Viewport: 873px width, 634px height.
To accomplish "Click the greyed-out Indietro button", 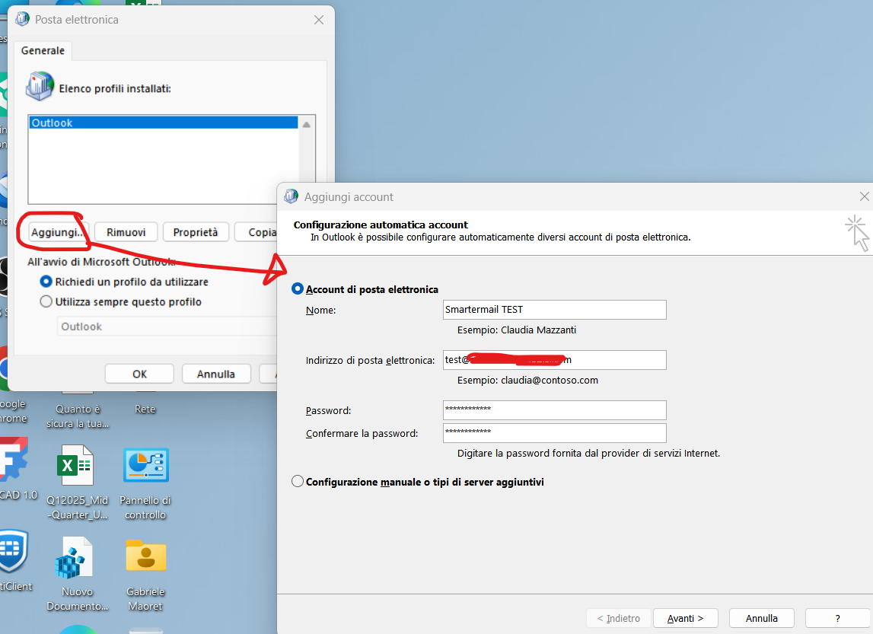I will [619, 619].
